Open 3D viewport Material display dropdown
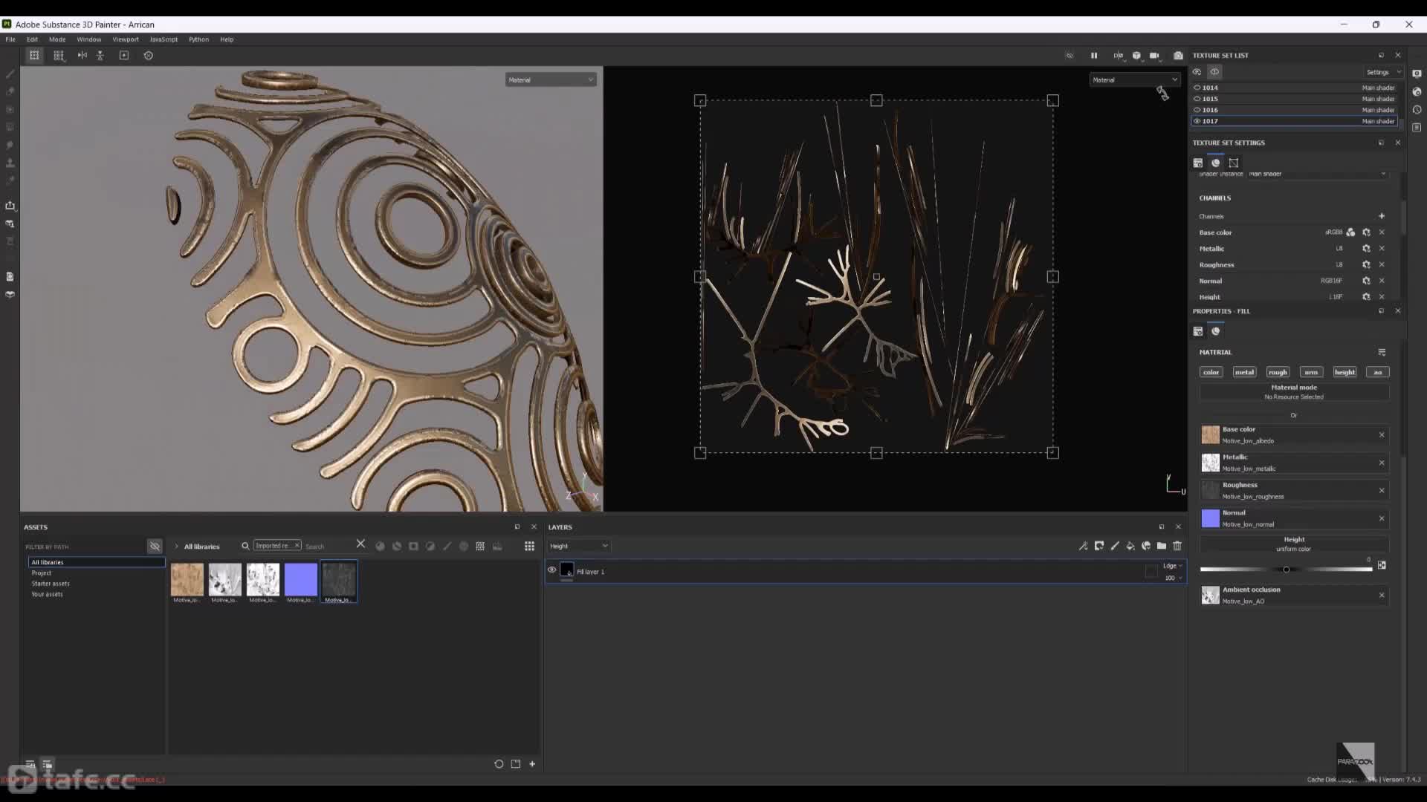The image size is (1427, 802). (x=551, y=79)
